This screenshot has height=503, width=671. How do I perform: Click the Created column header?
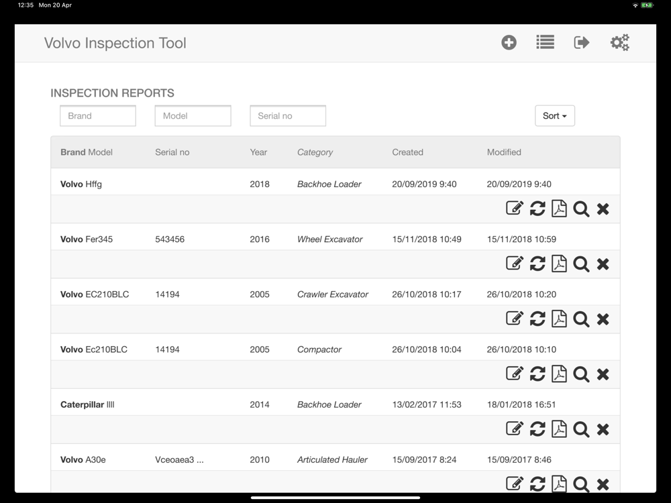click(407, 152)
